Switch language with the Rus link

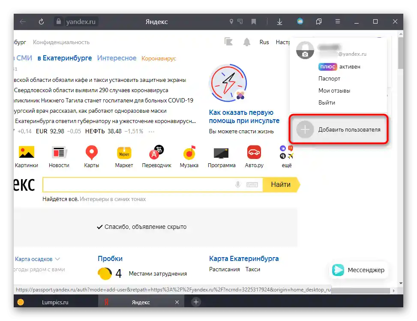coord(264,42)
